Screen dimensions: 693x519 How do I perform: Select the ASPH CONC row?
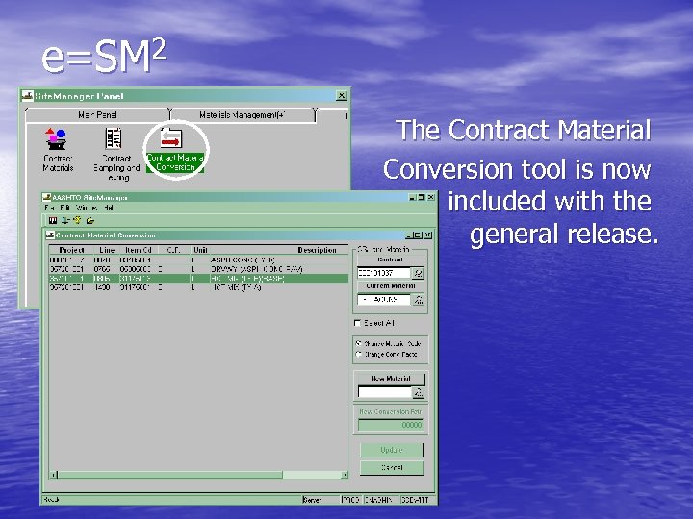[x=198, y=259]
